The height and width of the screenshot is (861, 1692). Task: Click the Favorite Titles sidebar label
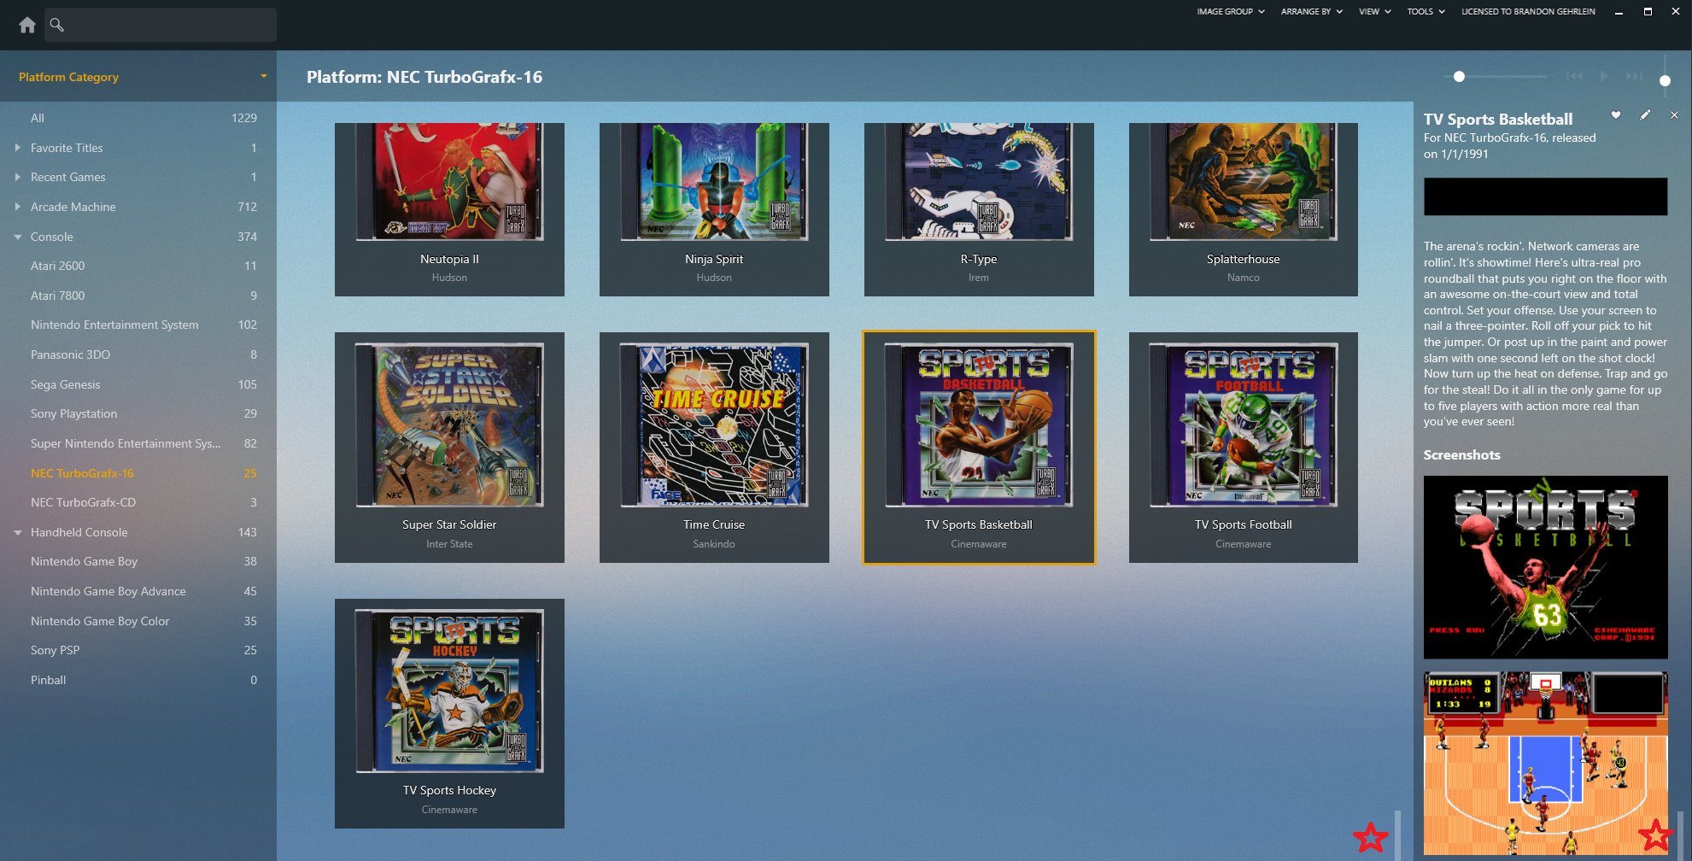67,148
